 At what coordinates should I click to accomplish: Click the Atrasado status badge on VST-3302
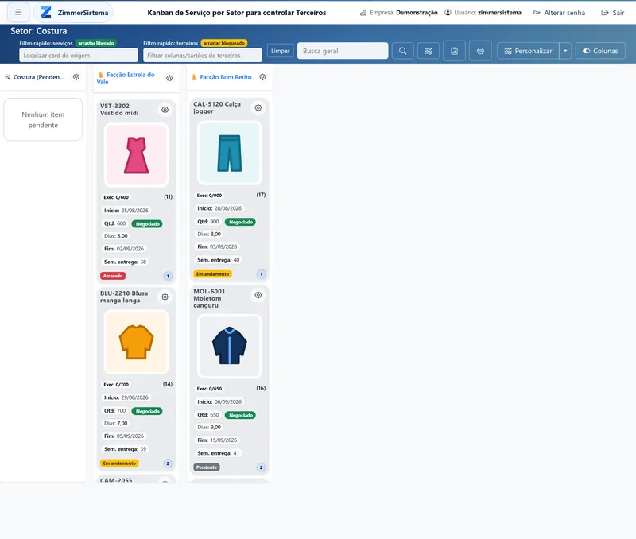[x=113, y=276]
